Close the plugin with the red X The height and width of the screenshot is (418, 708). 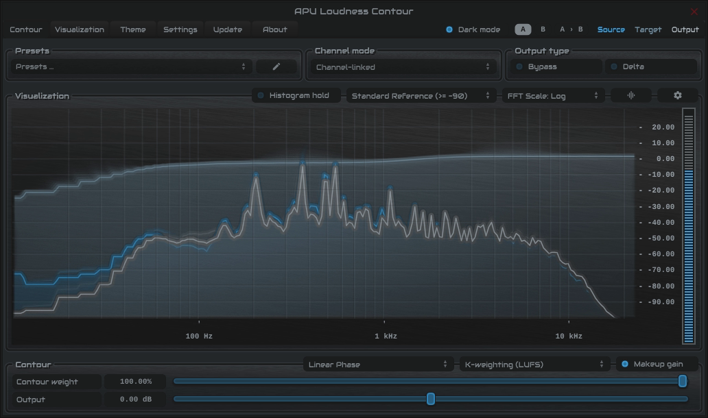pos(694,11)
